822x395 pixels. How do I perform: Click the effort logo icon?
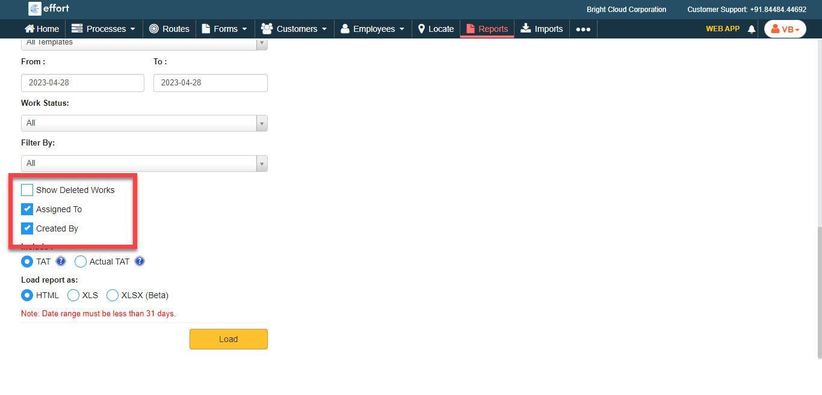click(35, 9)
